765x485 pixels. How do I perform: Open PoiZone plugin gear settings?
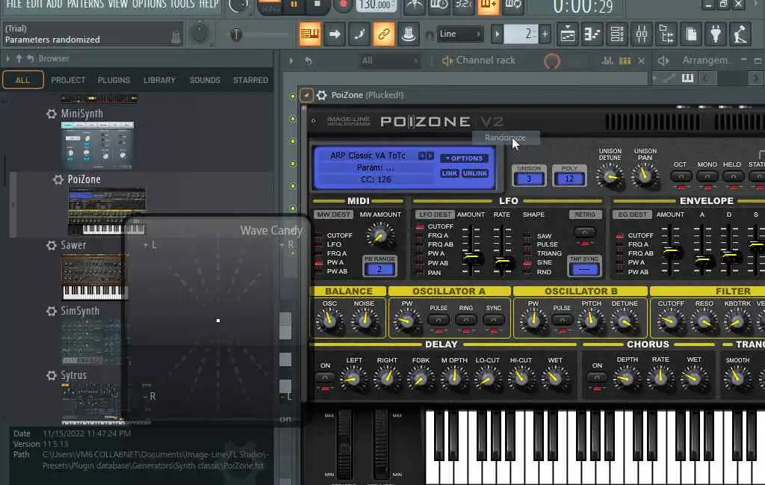coord(321,95)
